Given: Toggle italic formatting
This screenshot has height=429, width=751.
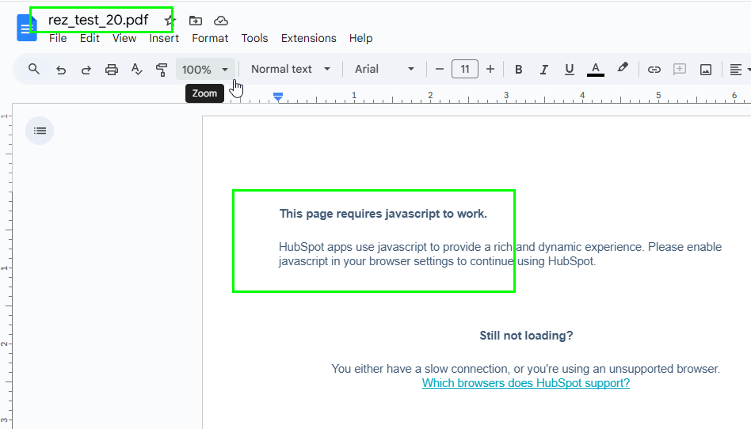Looking at the screenshot, I should point(543,70).
